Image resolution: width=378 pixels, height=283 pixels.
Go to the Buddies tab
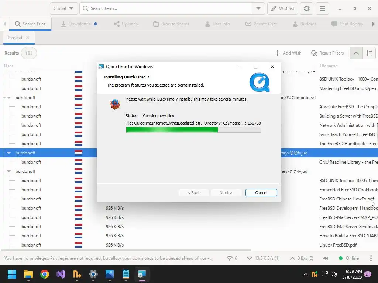(304, 24)
